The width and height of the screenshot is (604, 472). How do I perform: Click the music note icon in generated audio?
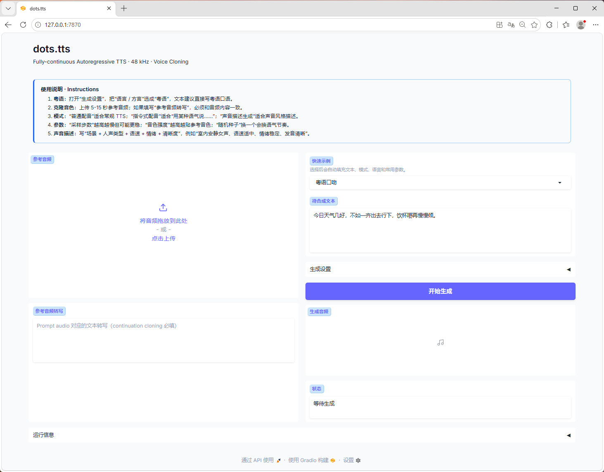point(441,342)
